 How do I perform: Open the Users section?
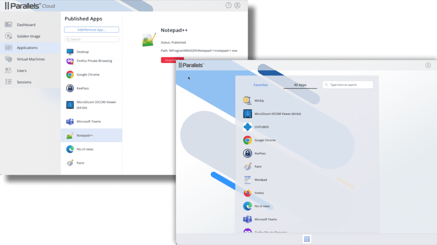point(21,71)
